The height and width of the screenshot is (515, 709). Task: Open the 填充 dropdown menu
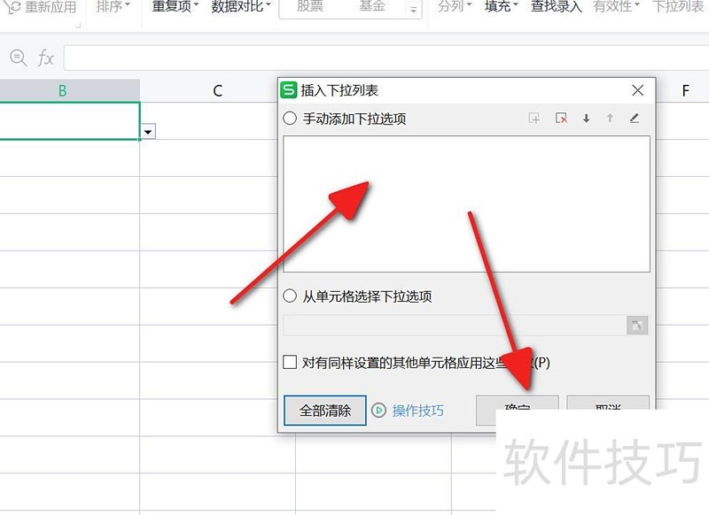click(x=498, y=7)
